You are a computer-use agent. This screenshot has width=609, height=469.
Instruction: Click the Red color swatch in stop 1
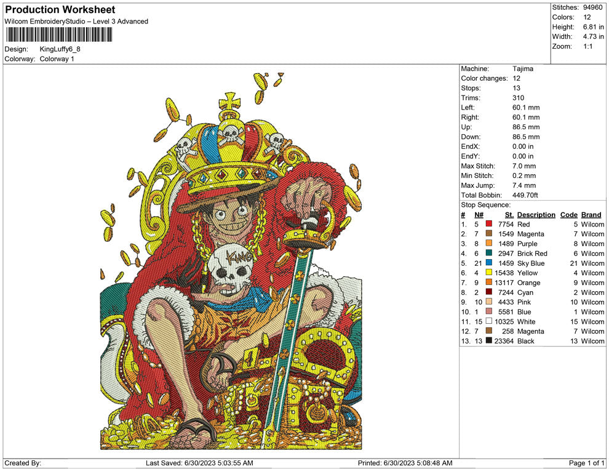click(x=489, y=225)
